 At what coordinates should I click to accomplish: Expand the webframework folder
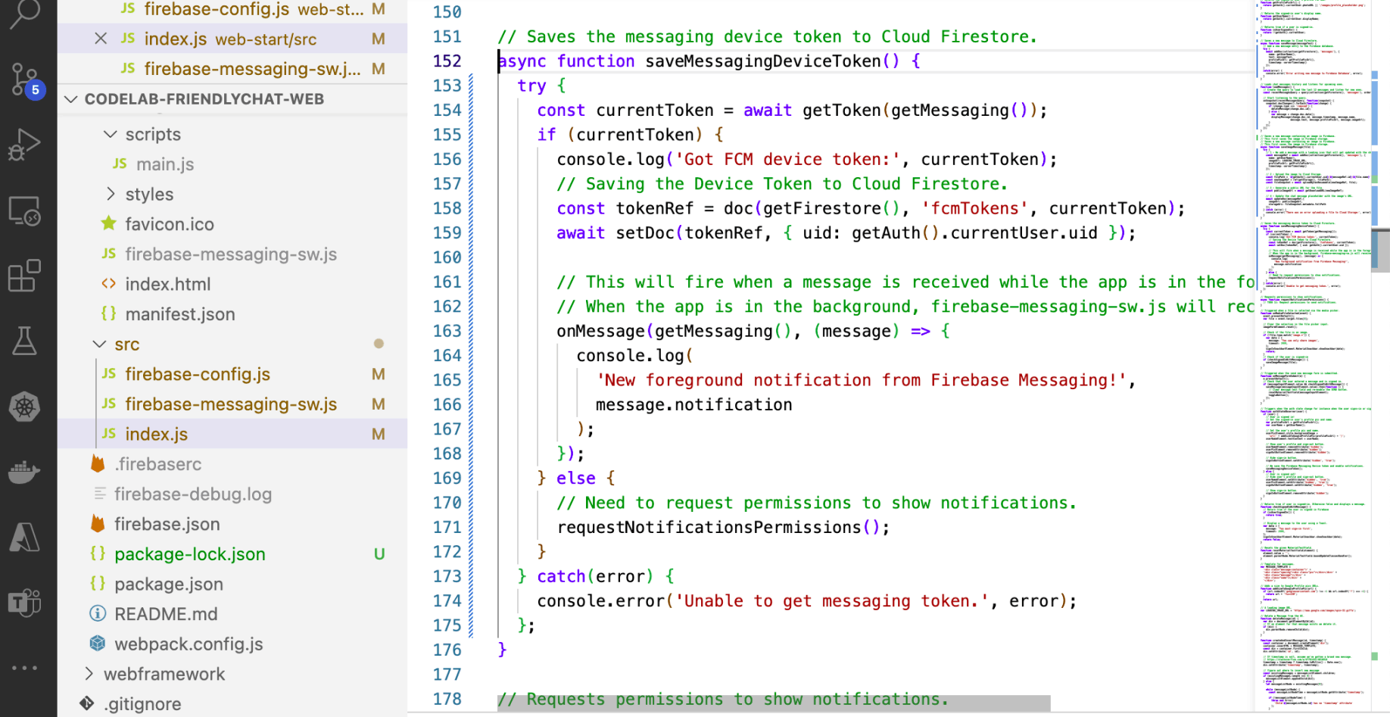coord(89,674)
